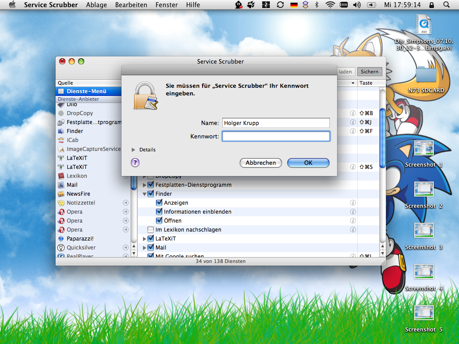
Task: Click the DropCopy icon in the source list
Action: pos(61,113)
